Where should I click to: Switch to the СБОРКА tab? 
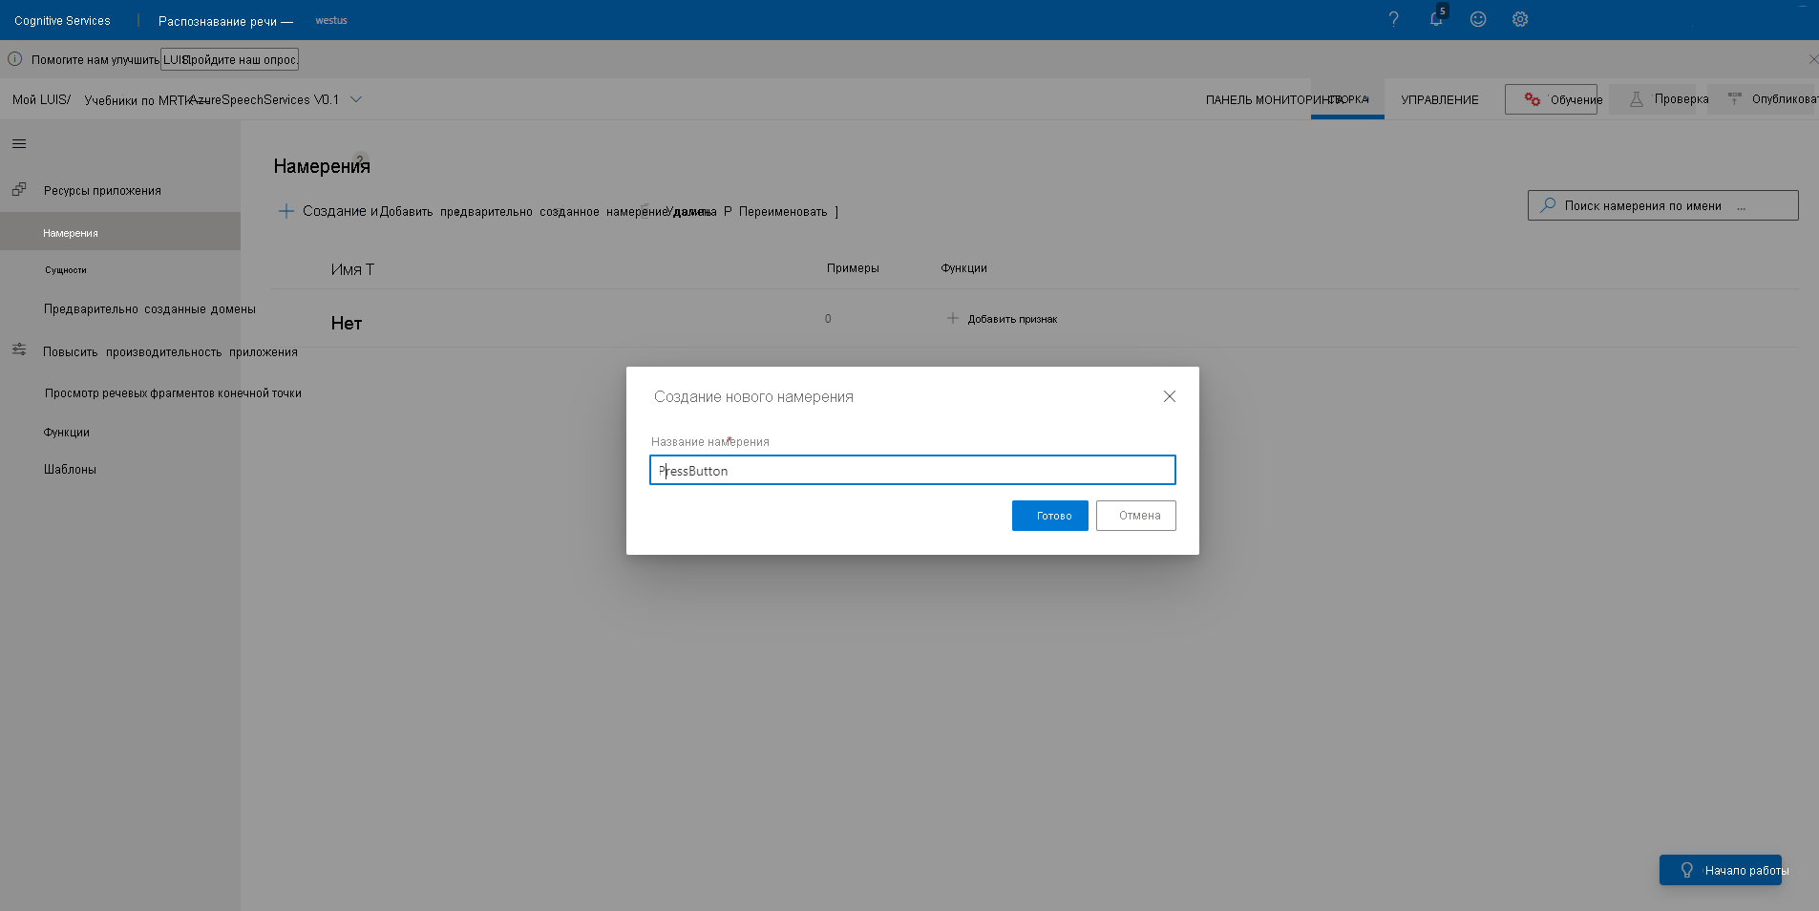point(1347,99)
